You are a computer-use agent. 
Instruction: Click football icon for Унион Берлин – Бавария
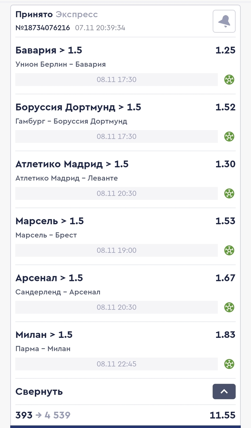pyautogui.click(x=229, y=80)
